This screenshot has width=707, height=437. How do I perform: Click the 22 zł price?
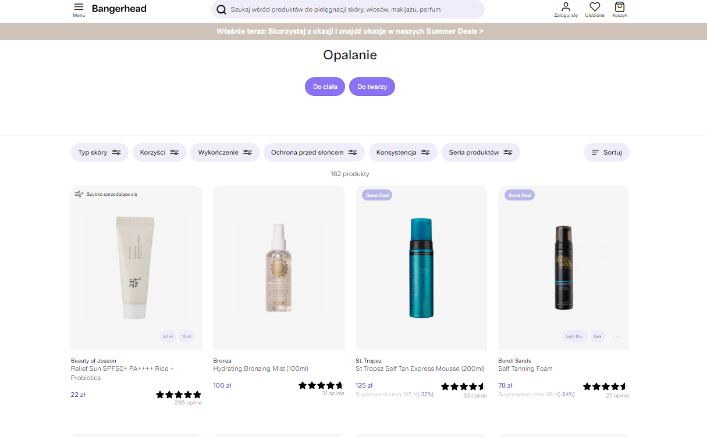(78, 395)
